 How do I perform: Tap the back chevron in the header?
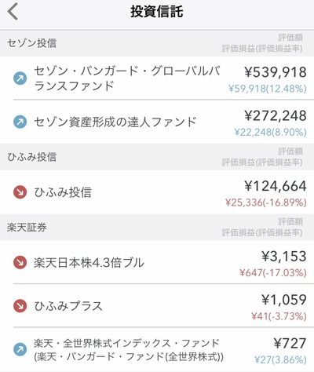coord(13,12)
